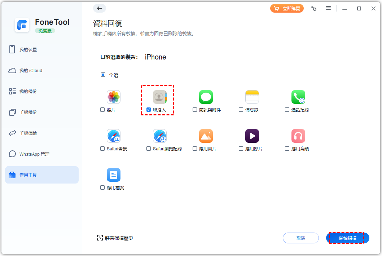Click the Notes (備忘錄) icon
The image size is (382, 256).
coord(252,97)
